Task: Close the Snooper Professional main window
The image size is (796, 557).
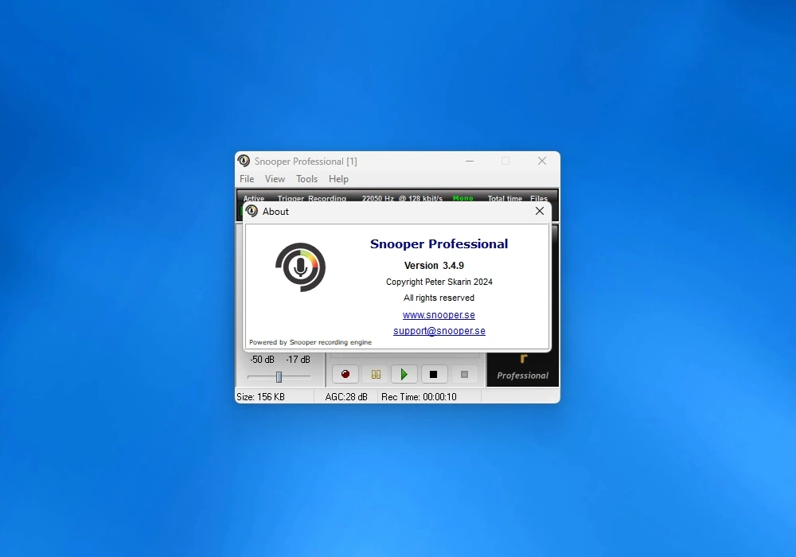Action: coord(541,161)
